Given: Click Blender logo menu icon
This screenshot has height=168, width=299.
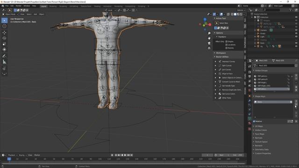Looking at the screenshot, I should coord(3,6).
